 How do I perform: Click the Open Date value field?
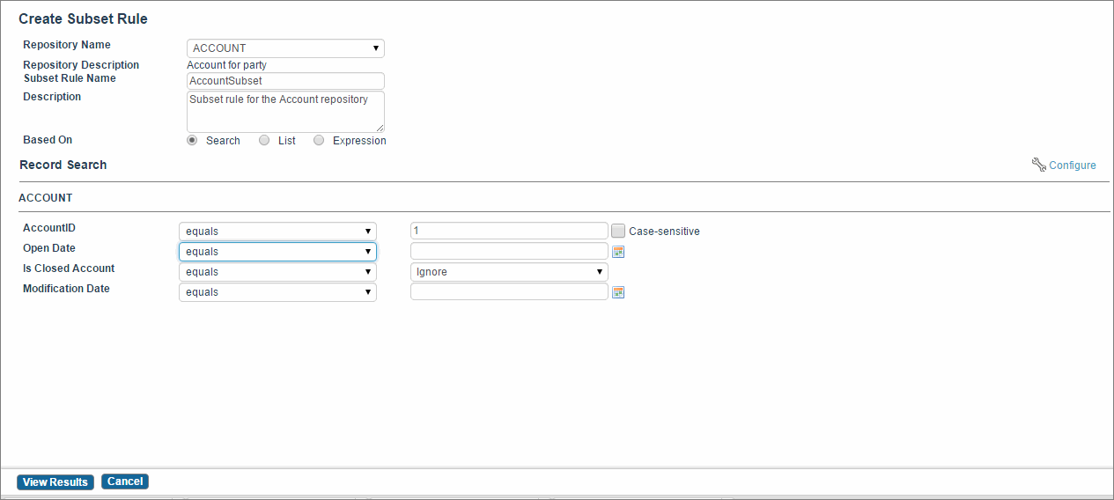click(509, 251)
